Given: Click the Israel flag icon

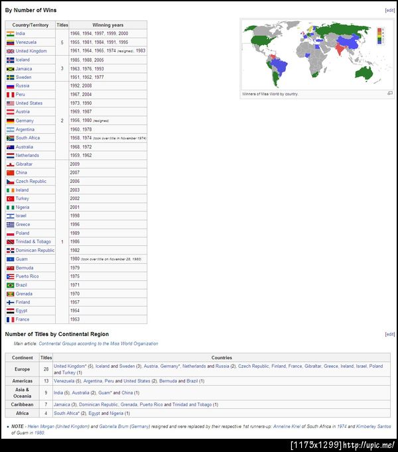Looking at the screenshot, I should tap(11, 216).
